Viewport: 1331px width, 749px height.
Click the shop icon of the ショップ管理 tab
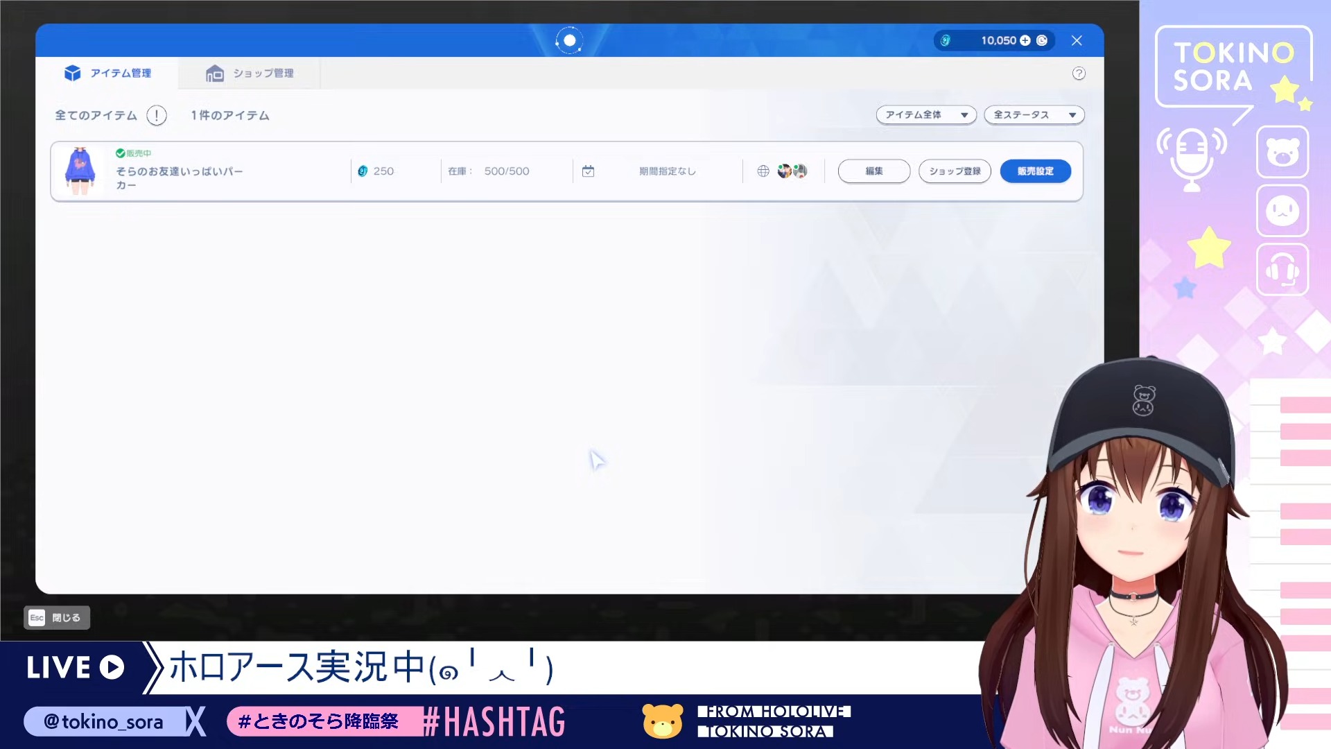[215, 73]
